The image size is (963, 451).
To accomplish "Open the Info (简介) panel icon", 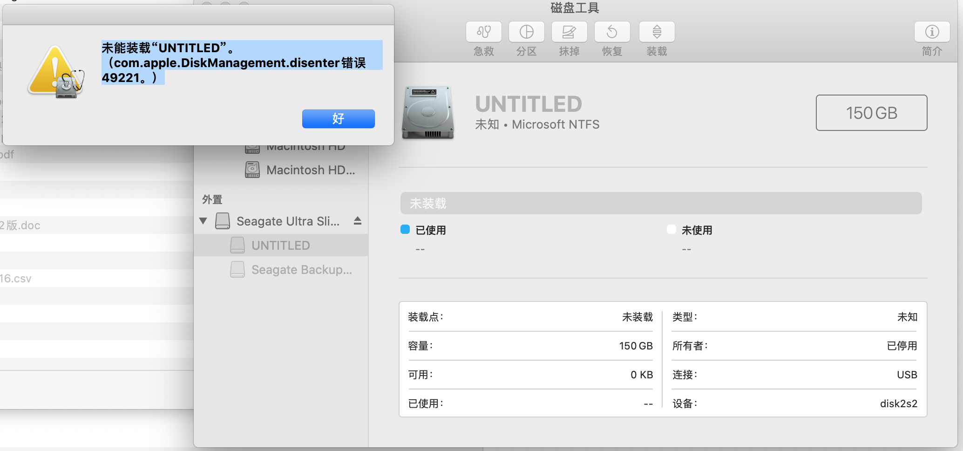I will point(932,32).
